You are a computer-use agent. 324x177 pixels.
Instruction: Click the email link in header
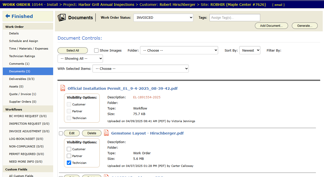(278, 5)
